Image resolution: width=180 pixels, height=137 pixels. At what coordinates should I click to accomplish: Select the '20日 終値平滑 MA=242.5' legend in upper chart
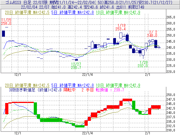[27, 12]
